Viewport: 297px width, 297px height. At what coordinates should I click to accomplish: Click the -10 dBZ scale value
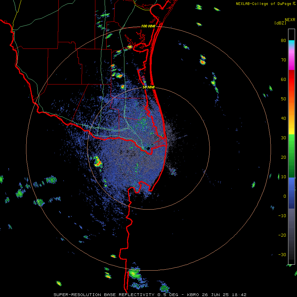(282, 216)
